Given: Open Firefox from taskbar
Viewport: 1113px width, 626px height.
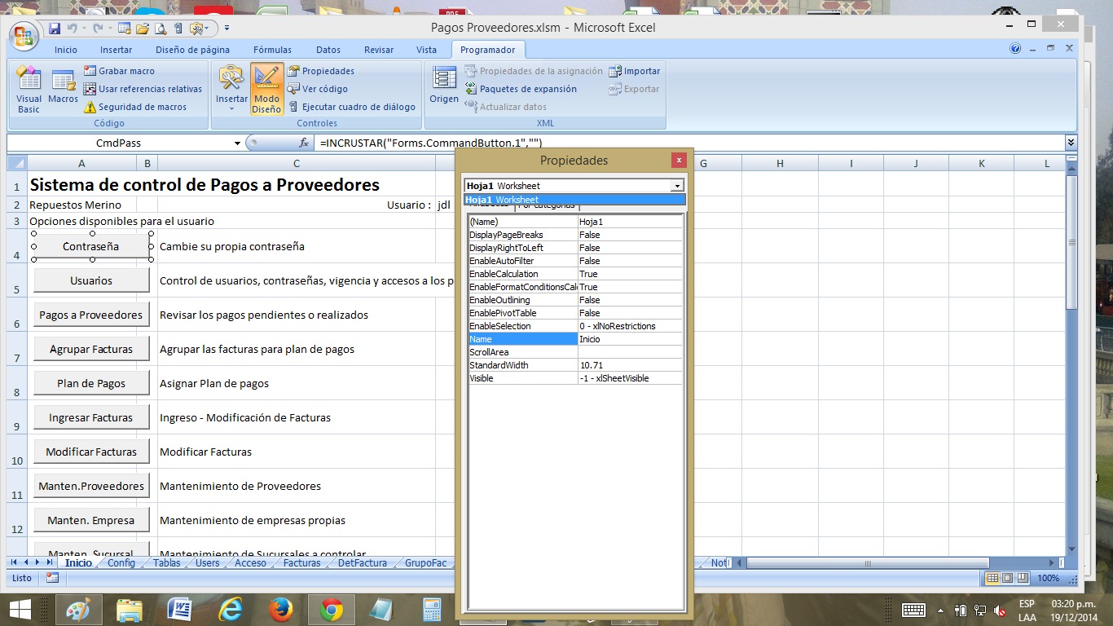Looking at the screenshot, I should pos(281,609).
